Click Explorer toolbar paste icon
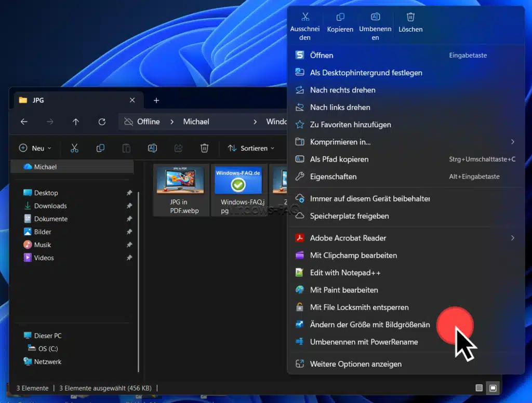 click(x=126, y=148)
